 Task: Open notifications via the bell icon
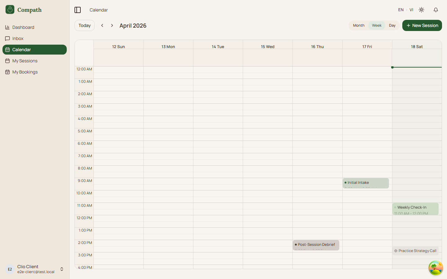coord(436,10)
